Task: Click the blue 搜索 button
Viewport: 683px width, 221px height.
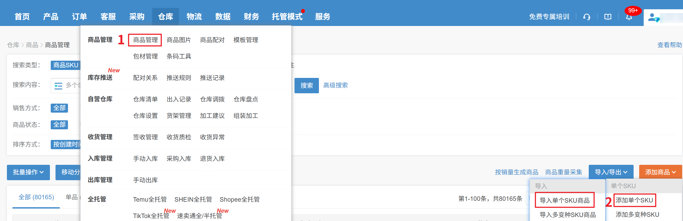Action: (x=306, y=85)
